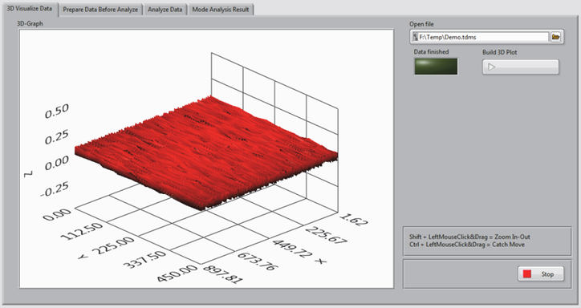
Task: Click the 3D-Graph label
Action: (x=30, y=23)
